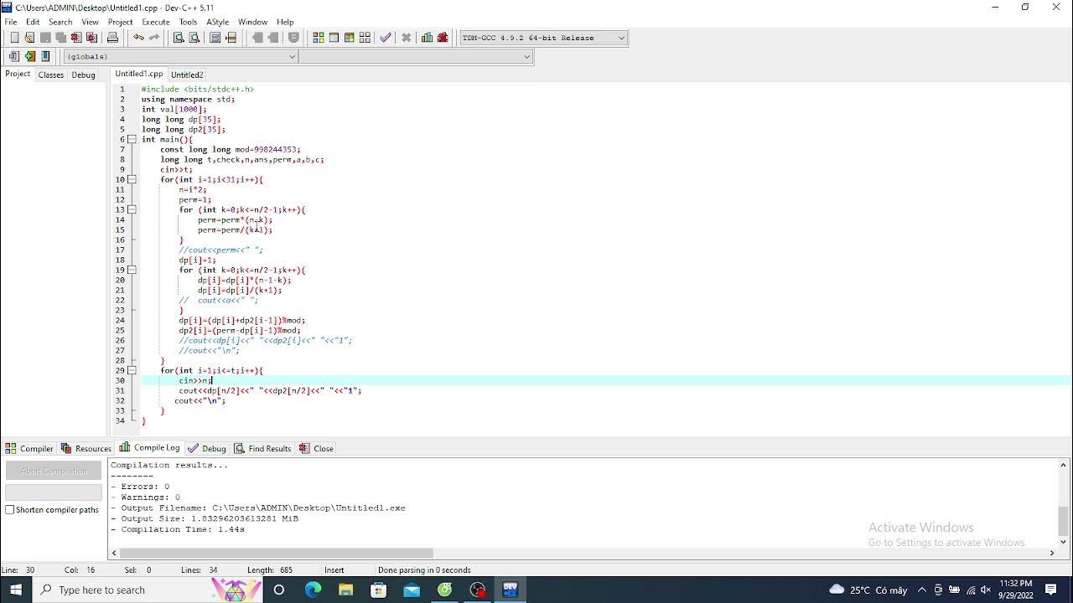Open the Tools menu
The width and height of the screenshot is (1073, 603).
(x=189, y=22)
